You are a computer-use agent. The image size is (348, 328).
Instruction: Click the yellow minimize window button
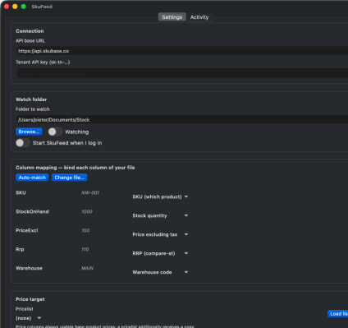click(15, 7)
